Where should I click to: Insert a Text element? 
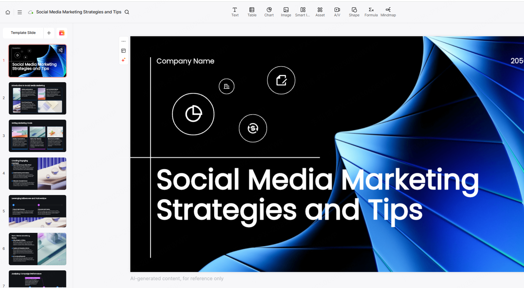(235, 12)
